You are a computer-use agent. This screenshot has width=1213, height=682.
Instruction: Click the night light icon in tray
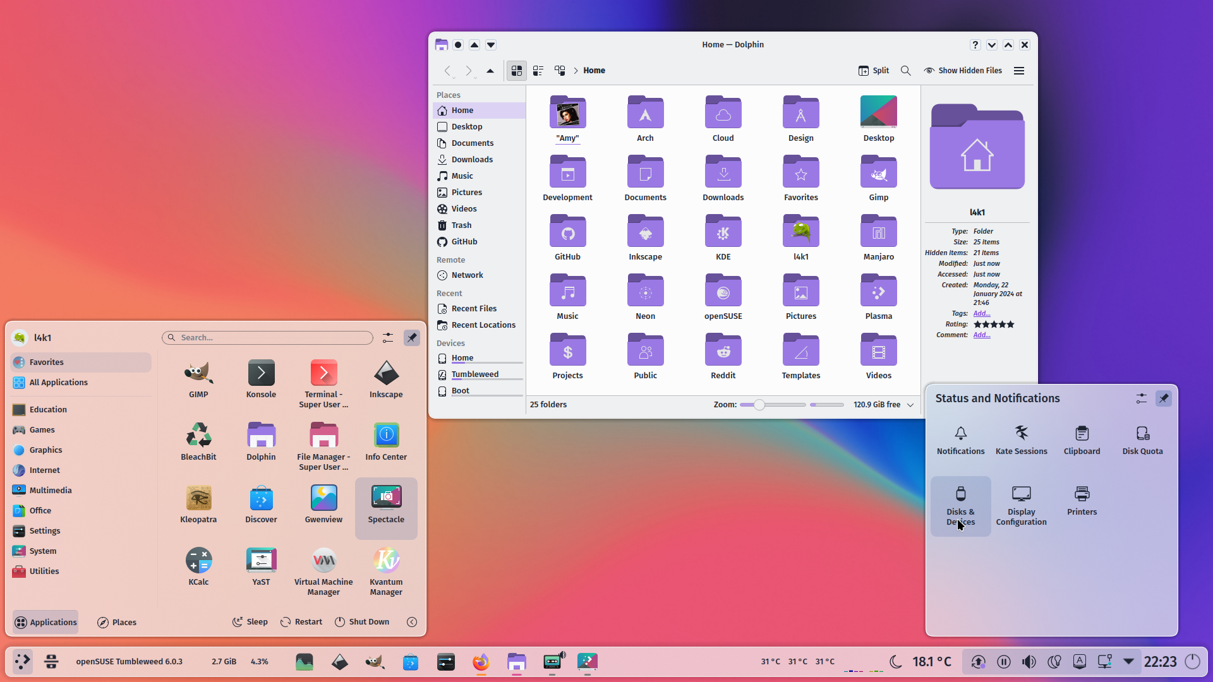(1054, 661)
